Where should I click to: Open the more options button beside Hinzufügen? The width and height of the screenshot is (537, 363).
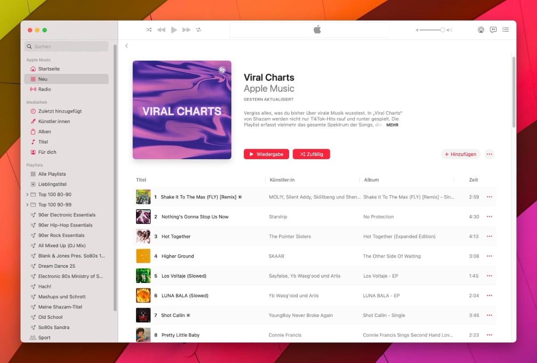[x=489, y=154]
